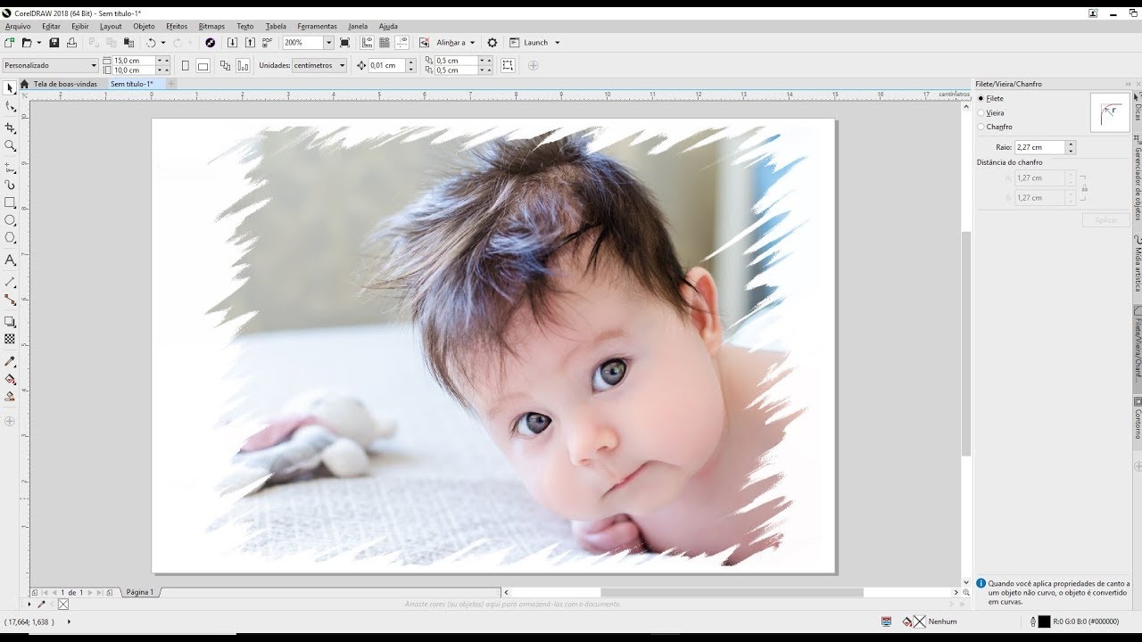Select the Crop tool
1142x642 pixels.
coord(10,128)
